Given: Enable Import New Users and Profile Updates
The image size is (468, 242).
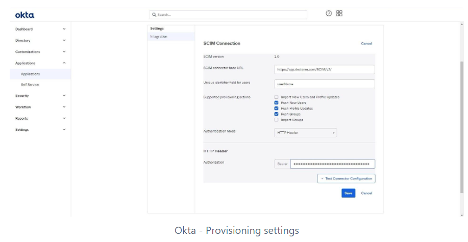Looking at the screenshot, I should [x=276, y=97].
